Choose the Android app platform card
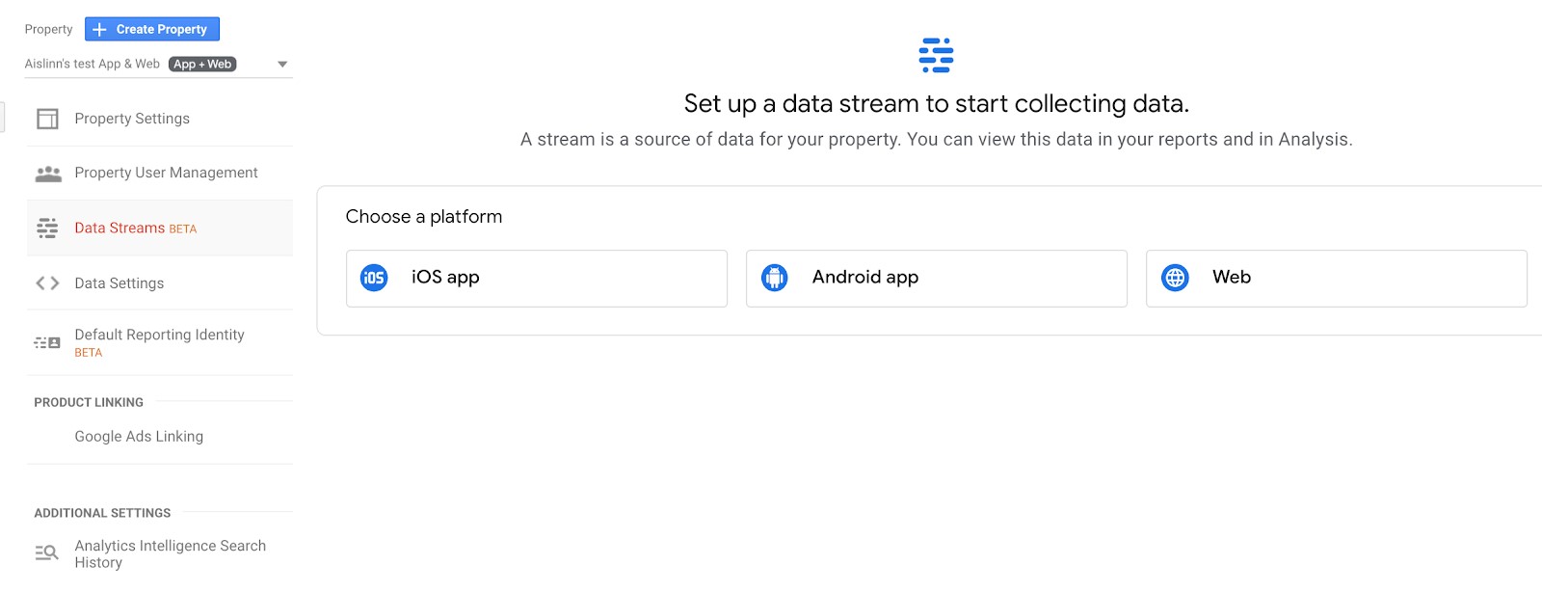The image size is (1542, 592). tap(936, 279)
